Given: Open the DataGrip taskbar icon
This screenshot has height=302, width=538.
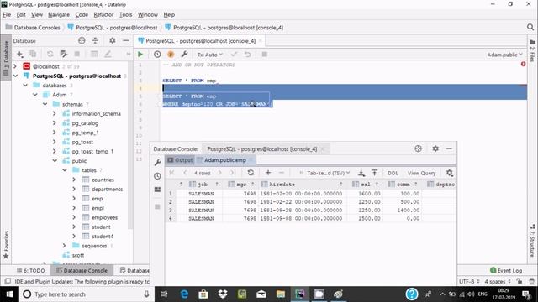Looking at the screenshot, I should click(300, 294).
